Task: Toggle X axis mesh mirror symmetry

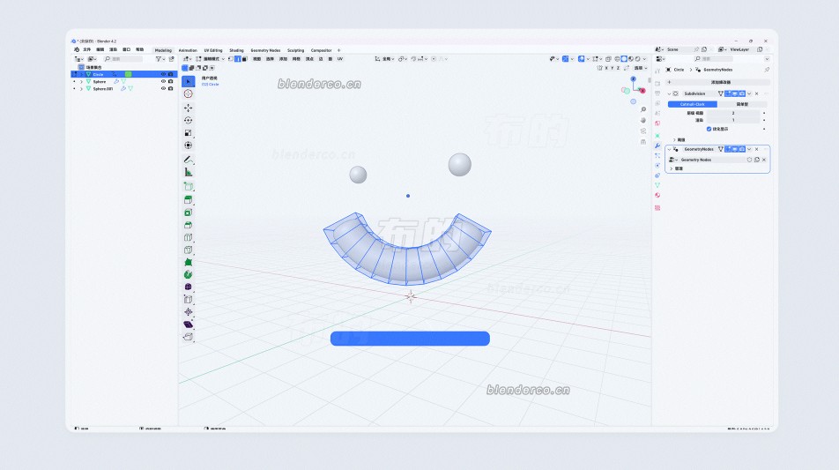Action: pyautogui.click(x=606, y=68)
